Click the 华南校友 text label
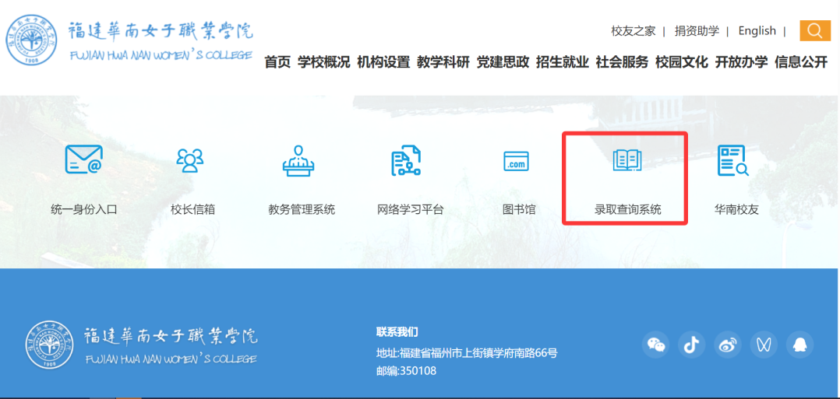 (x=736, y=209)
